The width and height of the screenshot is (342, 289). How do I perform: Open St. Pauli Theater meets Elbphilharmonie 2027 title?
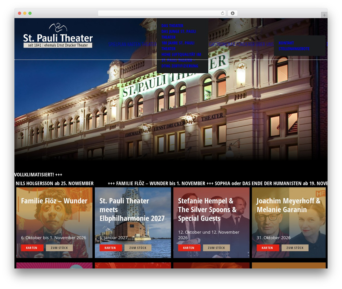point(132,210)
